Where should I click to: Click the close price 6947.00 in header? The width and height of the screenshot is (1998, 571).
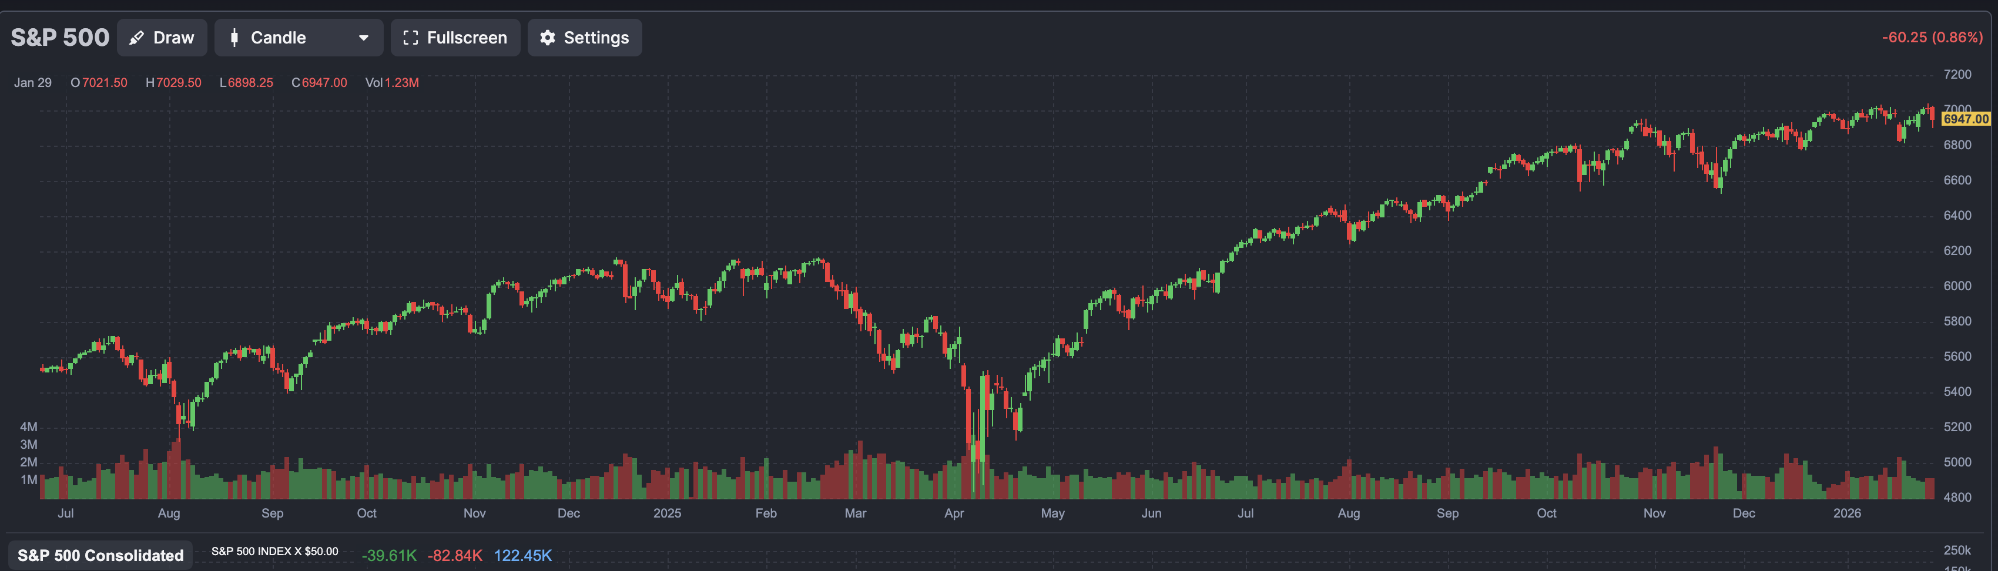[x=324, y=82]
